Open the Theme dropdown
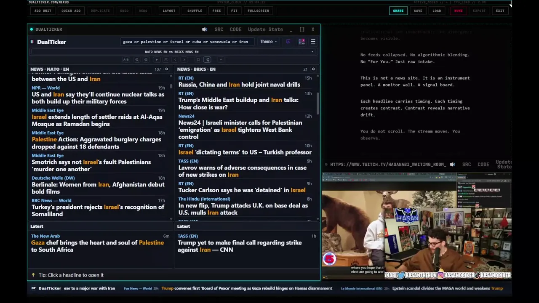 tap(268, 42)
